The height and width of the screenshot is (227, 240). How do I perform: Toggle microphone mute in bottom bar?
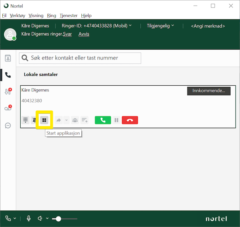(29, 219)
